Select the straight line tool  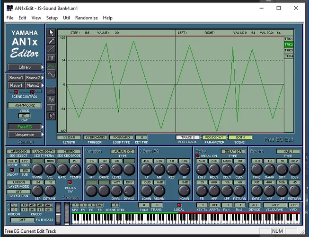tap(51, 49)
